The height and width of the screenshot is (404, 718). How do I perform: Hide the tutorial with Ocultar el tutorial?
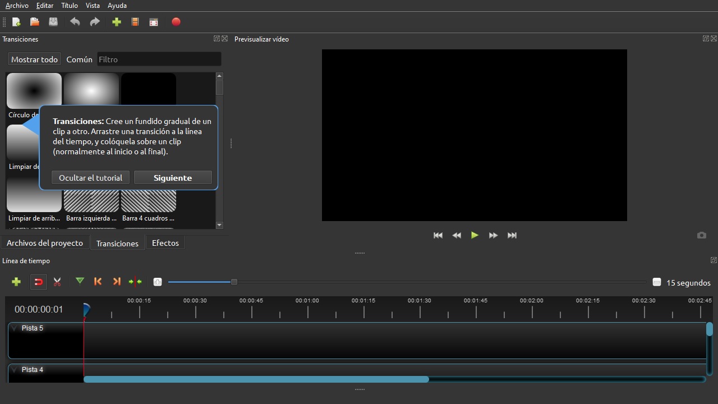click(x=90, y=177)
